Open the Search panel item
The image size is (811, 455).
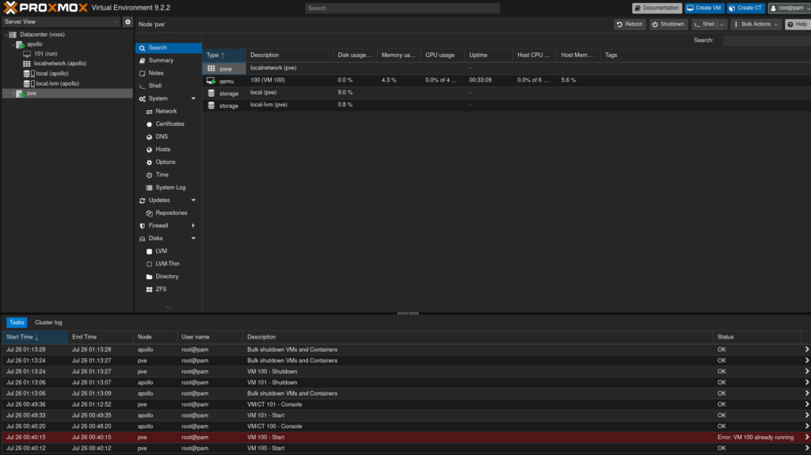[x=169, y=48]
